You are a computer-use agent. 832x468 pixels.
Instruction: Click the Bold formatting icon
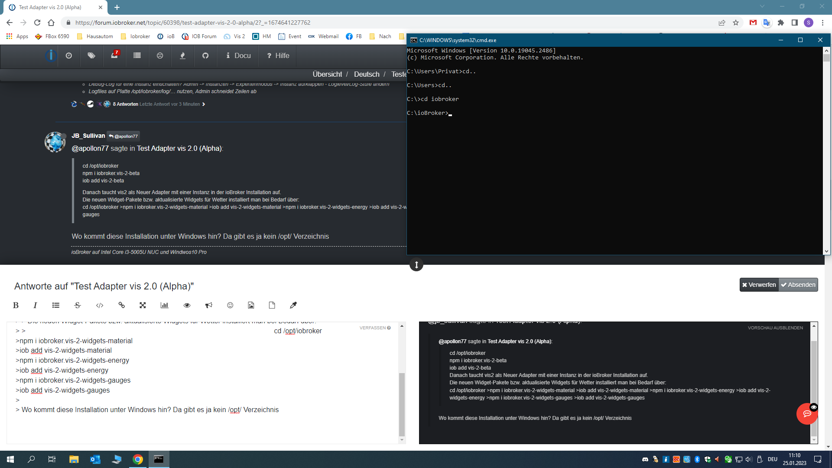[16, 305]
